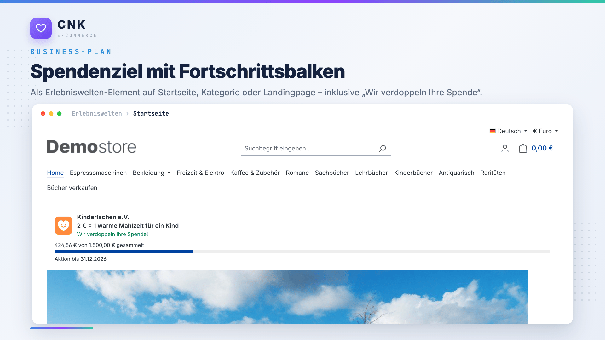The height and width of the screenshot is (340, 605).
Task: Click Erlebniswelten breadcrumb
Action: (x=97, y=114)
